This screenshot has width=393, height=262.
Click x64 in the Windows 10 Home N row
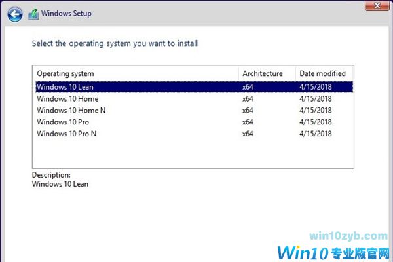point(248,110)
